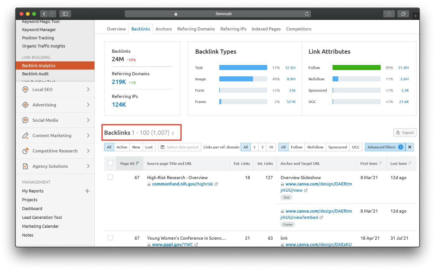Filter backlinks by New status

click(136, 147)
